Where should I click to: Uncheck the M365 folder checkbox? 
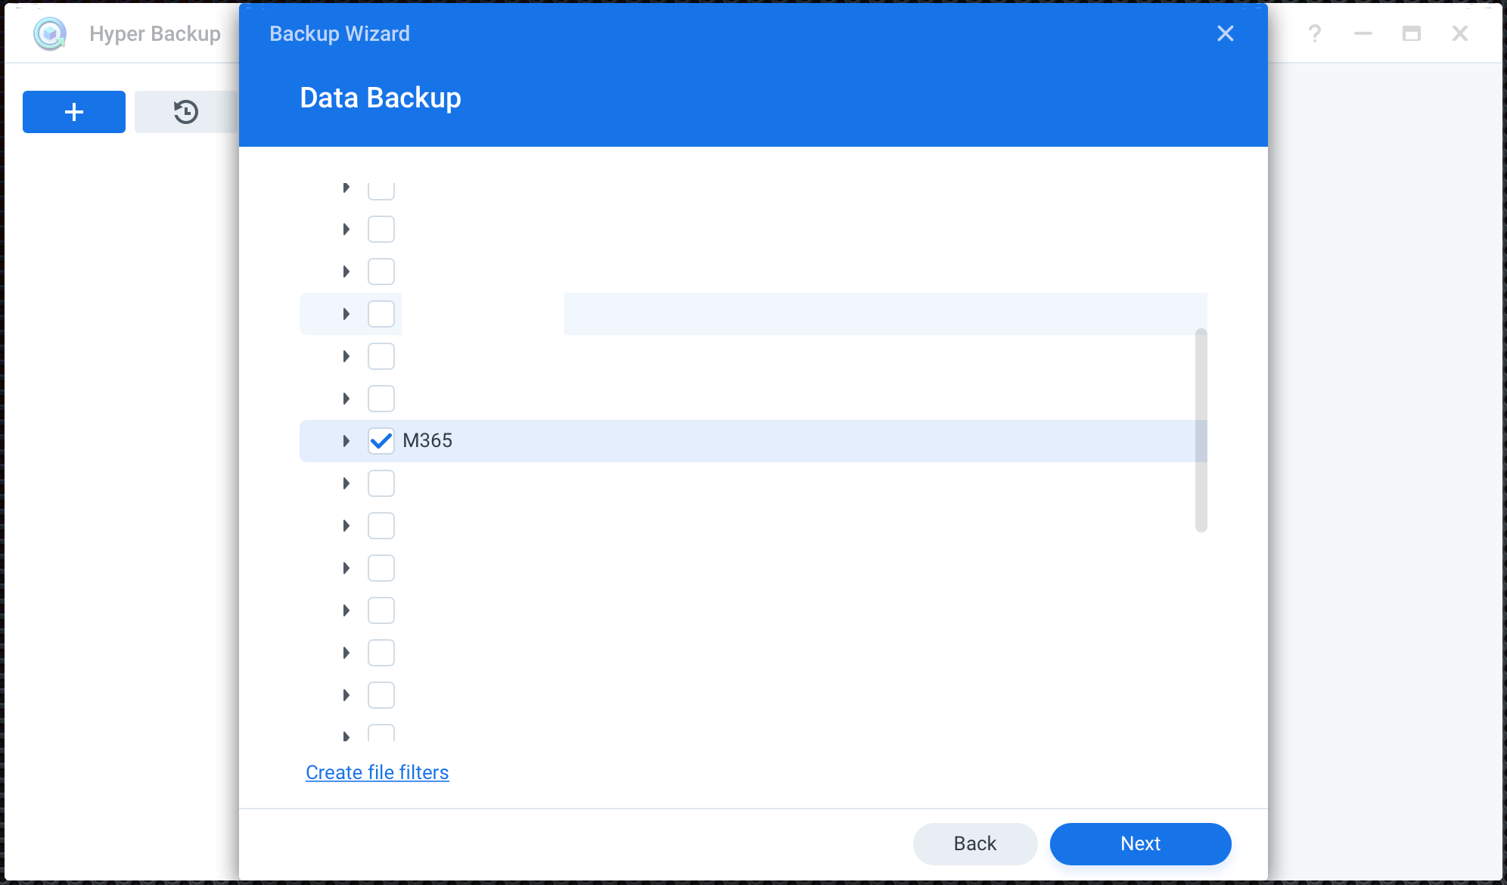pyautogui.click(x=381, y=441)
